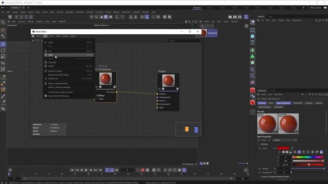Choose Select All Nodes
This screenshot has width=328, height=184.
[x=69, y=71]
